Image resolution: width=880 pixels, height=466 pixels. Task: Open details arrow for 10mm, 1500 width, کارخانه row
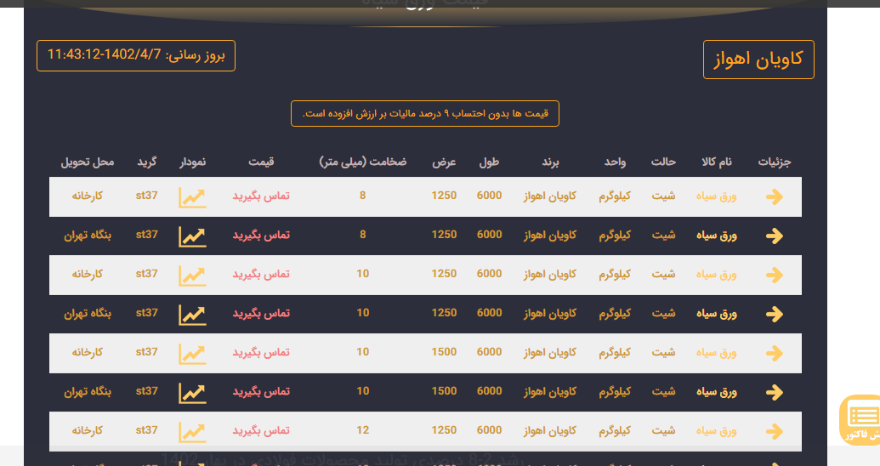coord(774,354)
